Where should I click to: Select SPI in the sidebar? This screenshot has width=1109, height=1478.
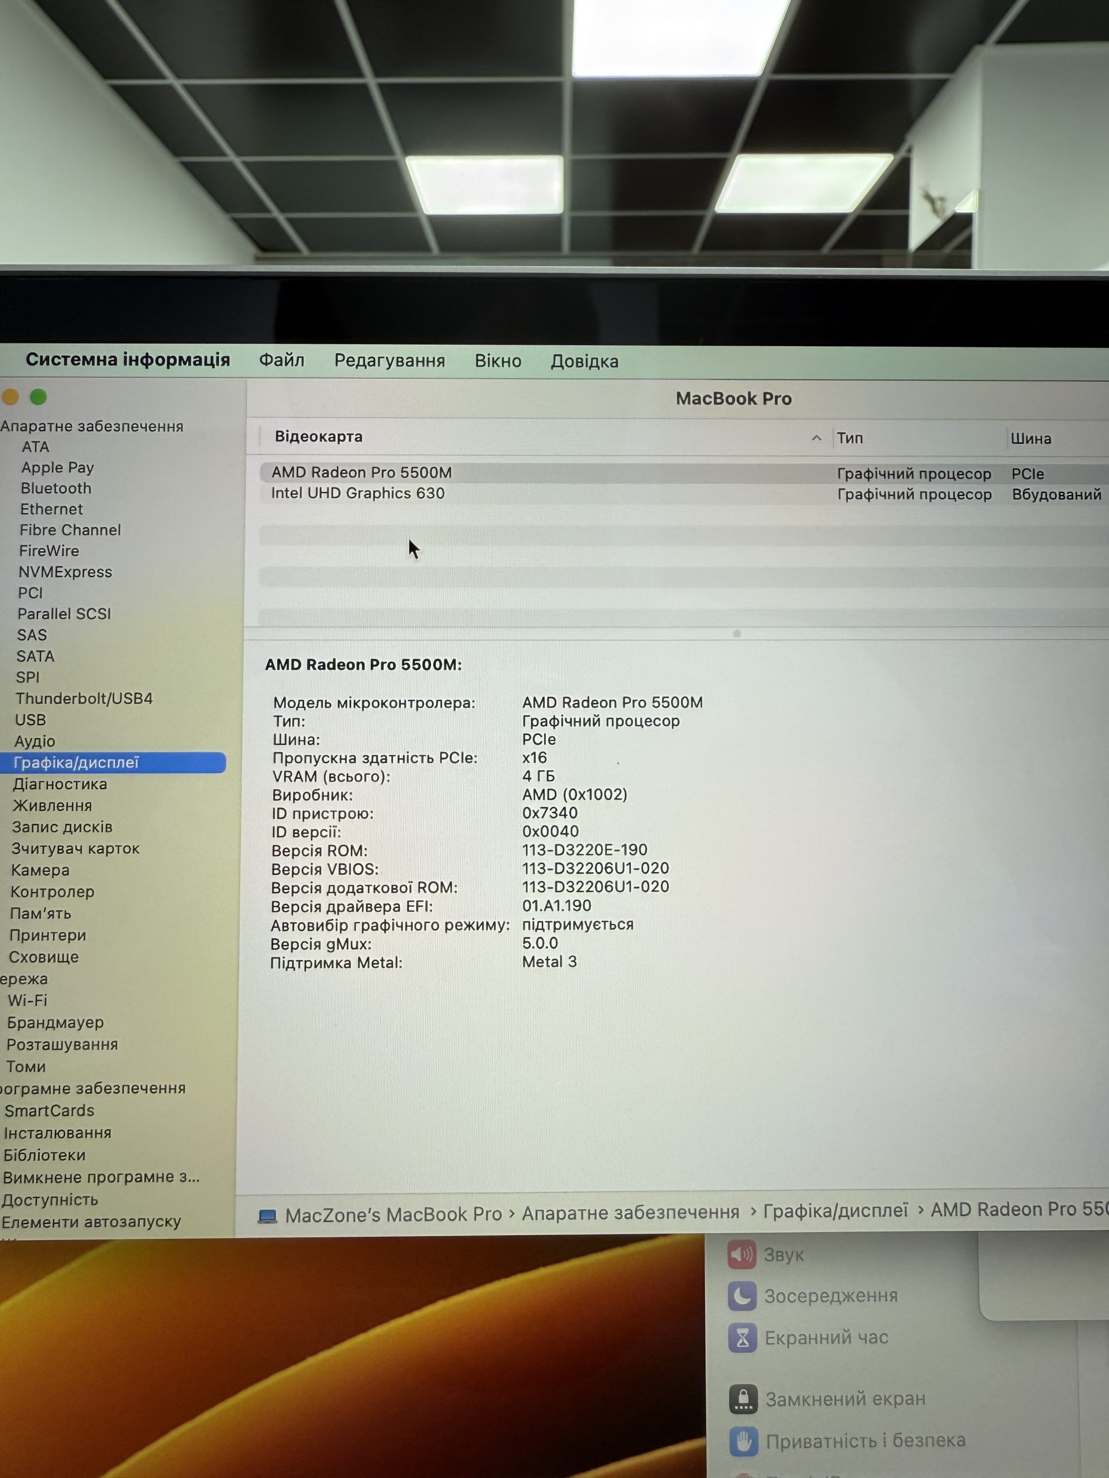[27, 677]
